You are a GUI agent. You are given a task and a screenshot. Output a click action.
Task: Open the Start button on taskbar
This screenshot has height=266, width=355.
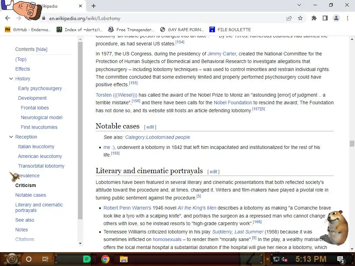tap(11, 259)
